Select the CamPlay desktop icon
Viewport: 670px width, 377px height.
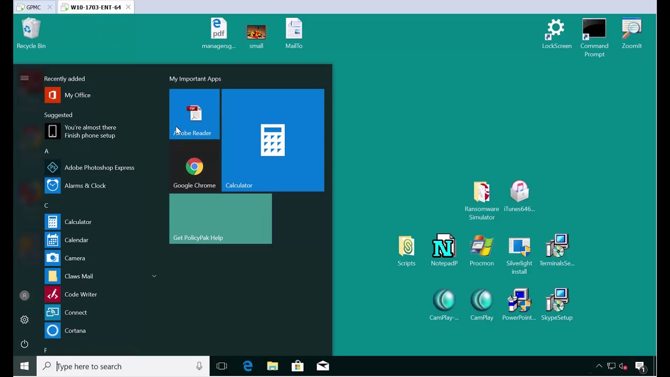pos(482,305)
